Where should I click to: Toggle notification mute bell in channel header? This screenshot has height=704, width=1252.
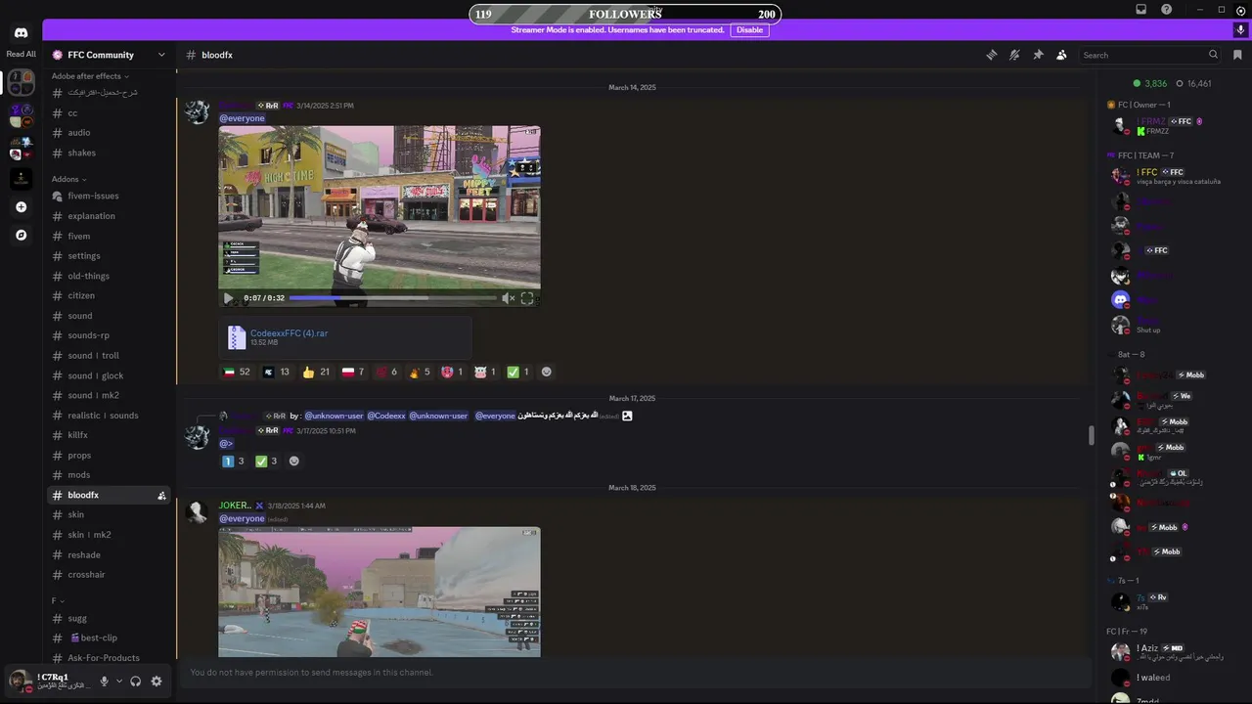[x=1014, y=55]
